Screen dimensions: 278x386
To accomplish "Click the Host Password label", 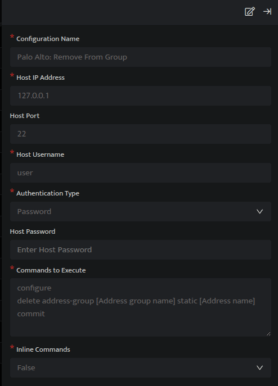I will click(x=33, y=231).
